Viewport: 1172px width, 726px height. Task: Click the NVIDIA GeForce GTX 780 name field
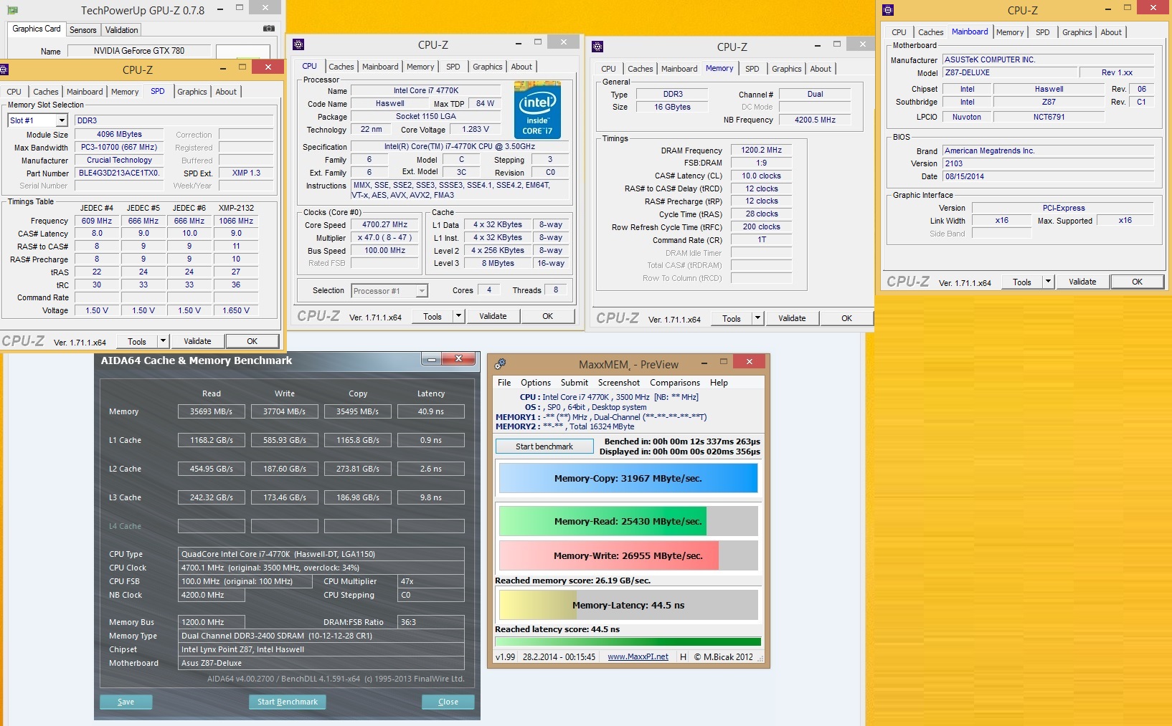click(x=139, y=51)
